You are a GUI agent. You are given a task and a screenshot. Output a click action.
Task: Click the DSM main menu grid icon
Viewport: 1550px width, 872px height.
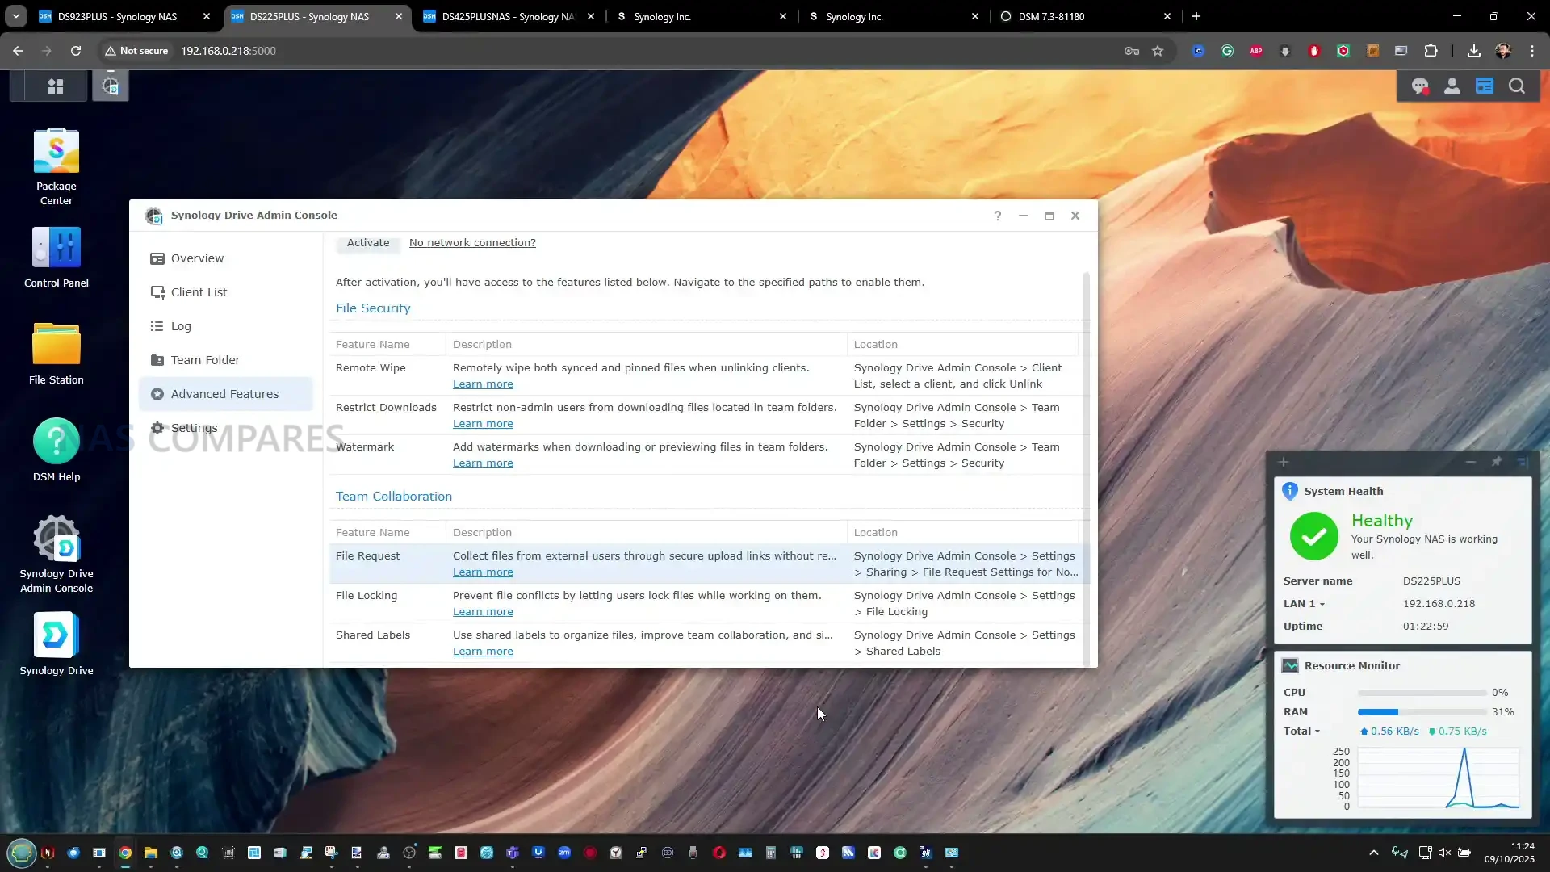tap(56, 86)
